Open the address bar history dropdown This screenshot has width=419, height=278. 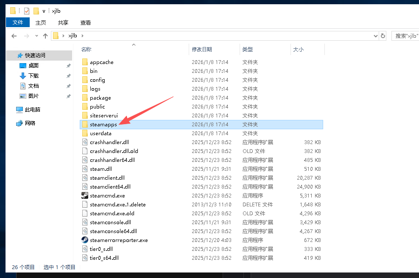click(x=375, y=36)
